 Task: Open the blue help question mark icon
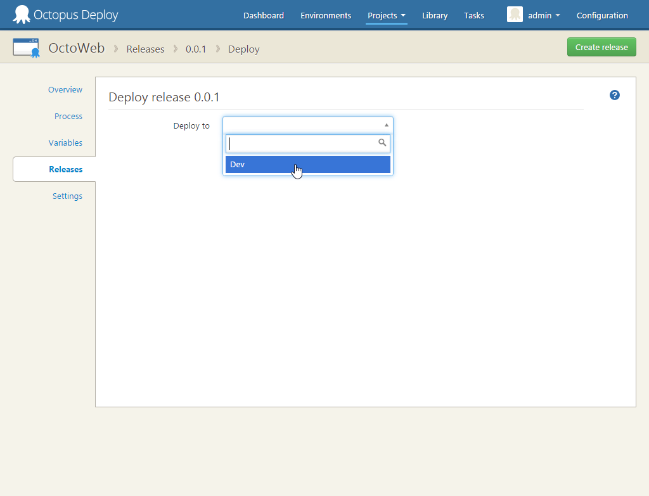(614, 95)
